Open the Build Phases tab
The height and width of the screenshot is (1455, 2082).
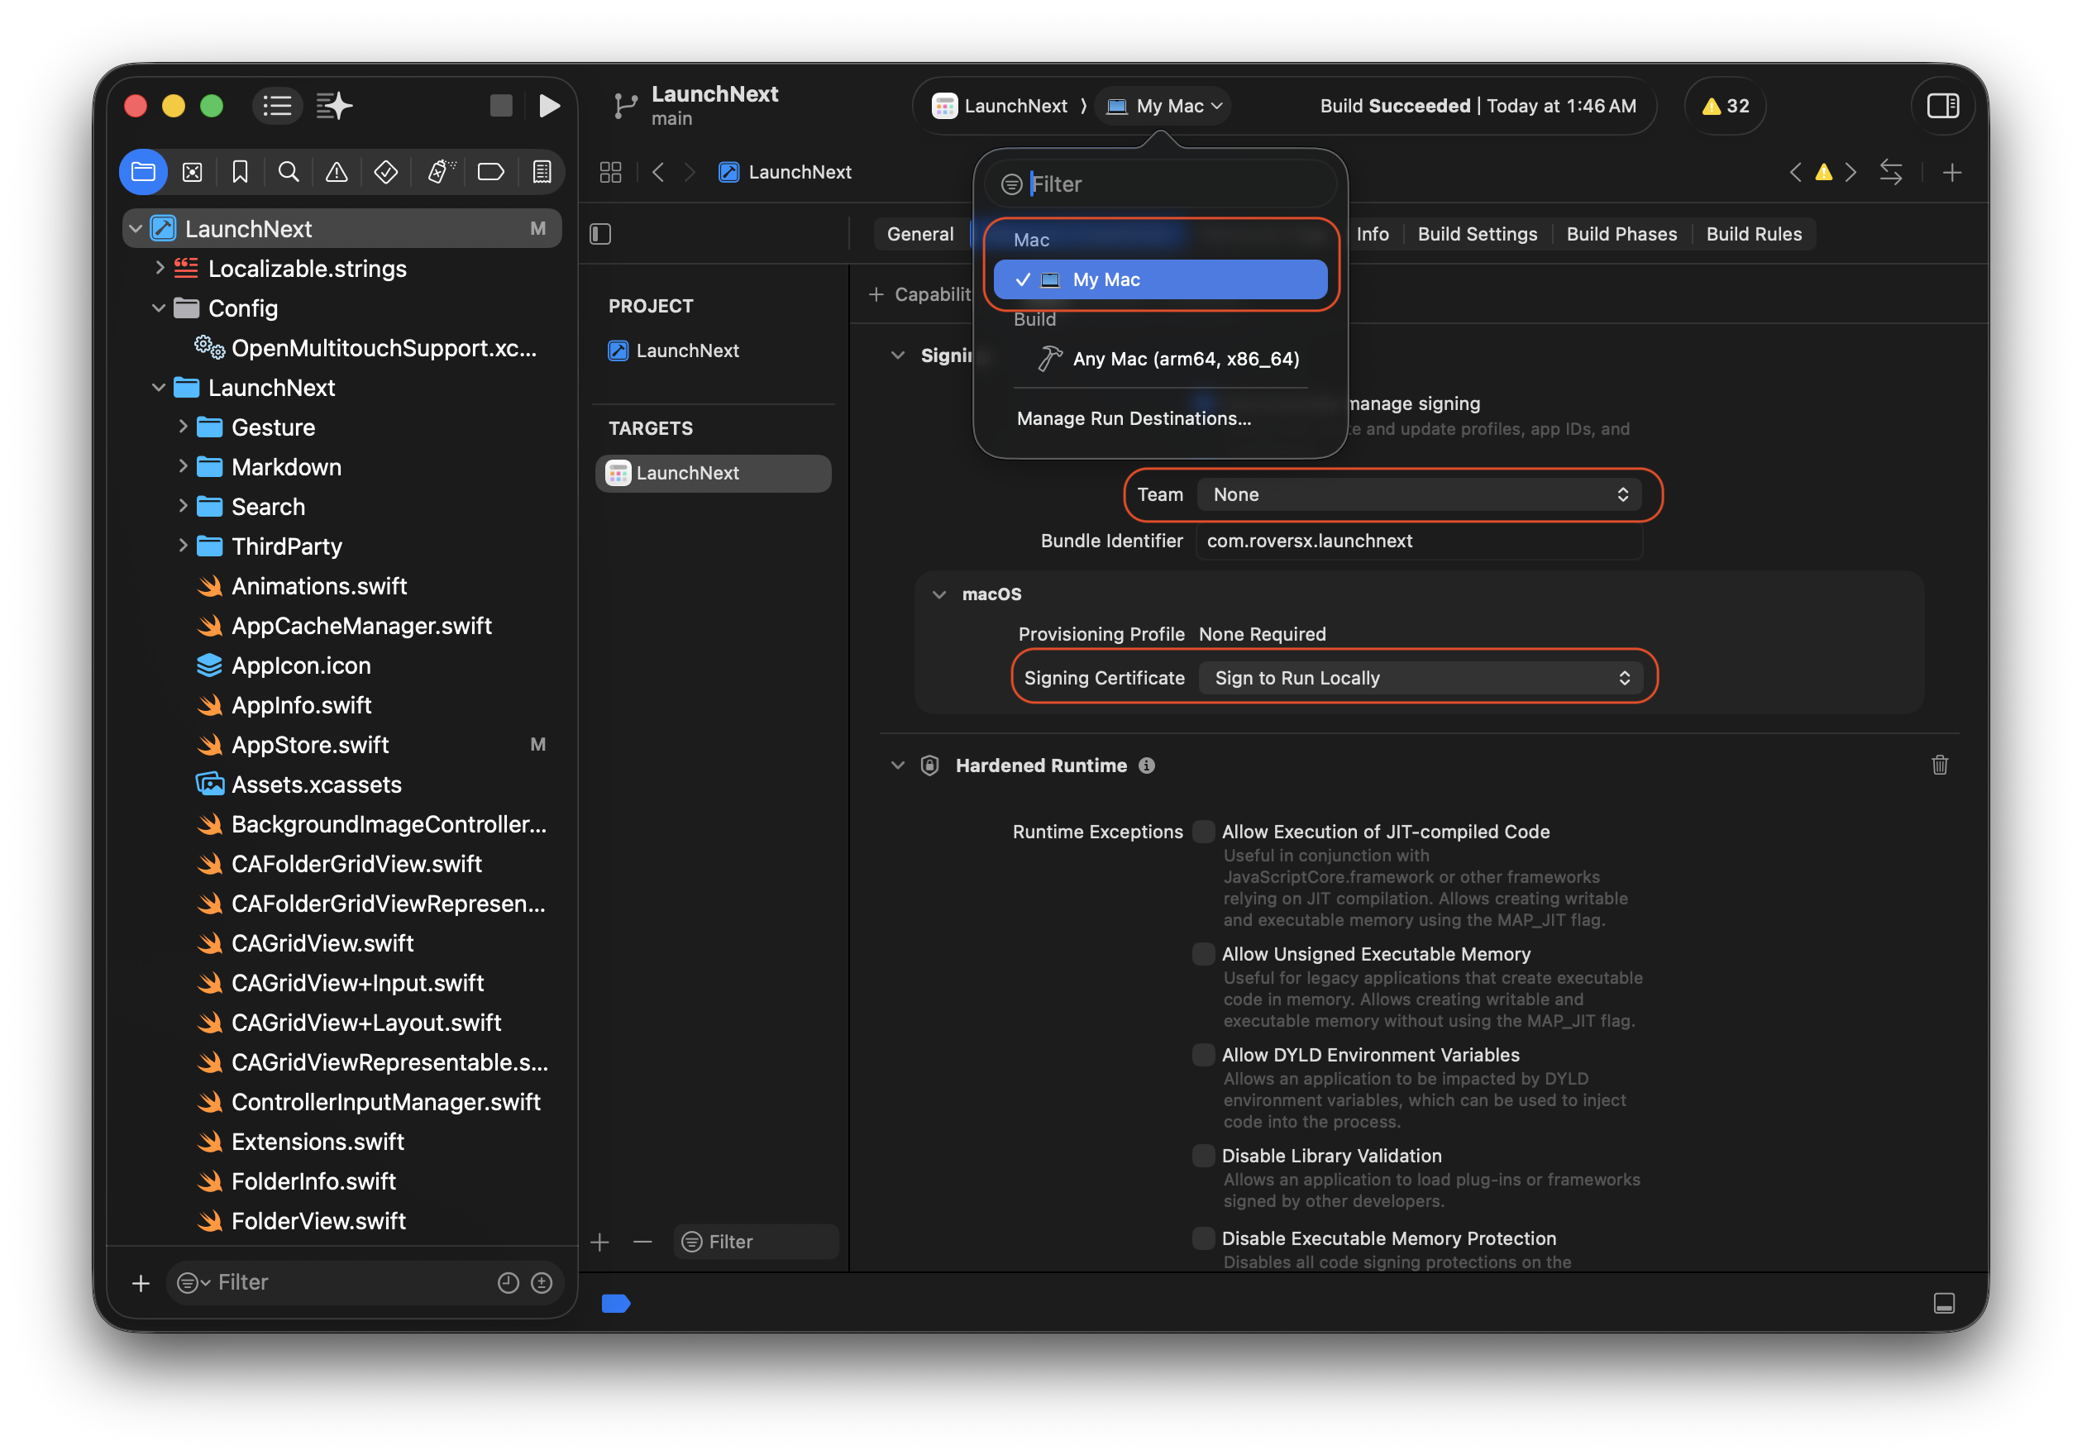(1621, 234)
